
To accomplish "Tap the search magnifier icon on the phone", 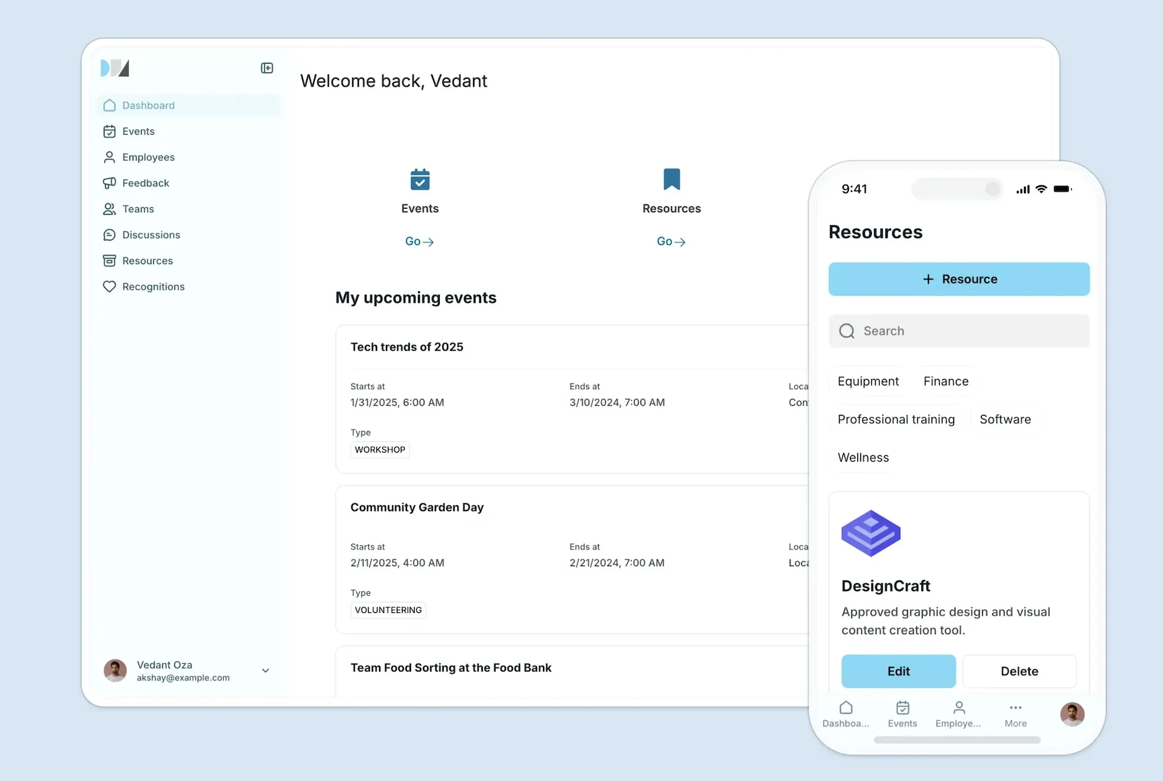I will (847, 331).
